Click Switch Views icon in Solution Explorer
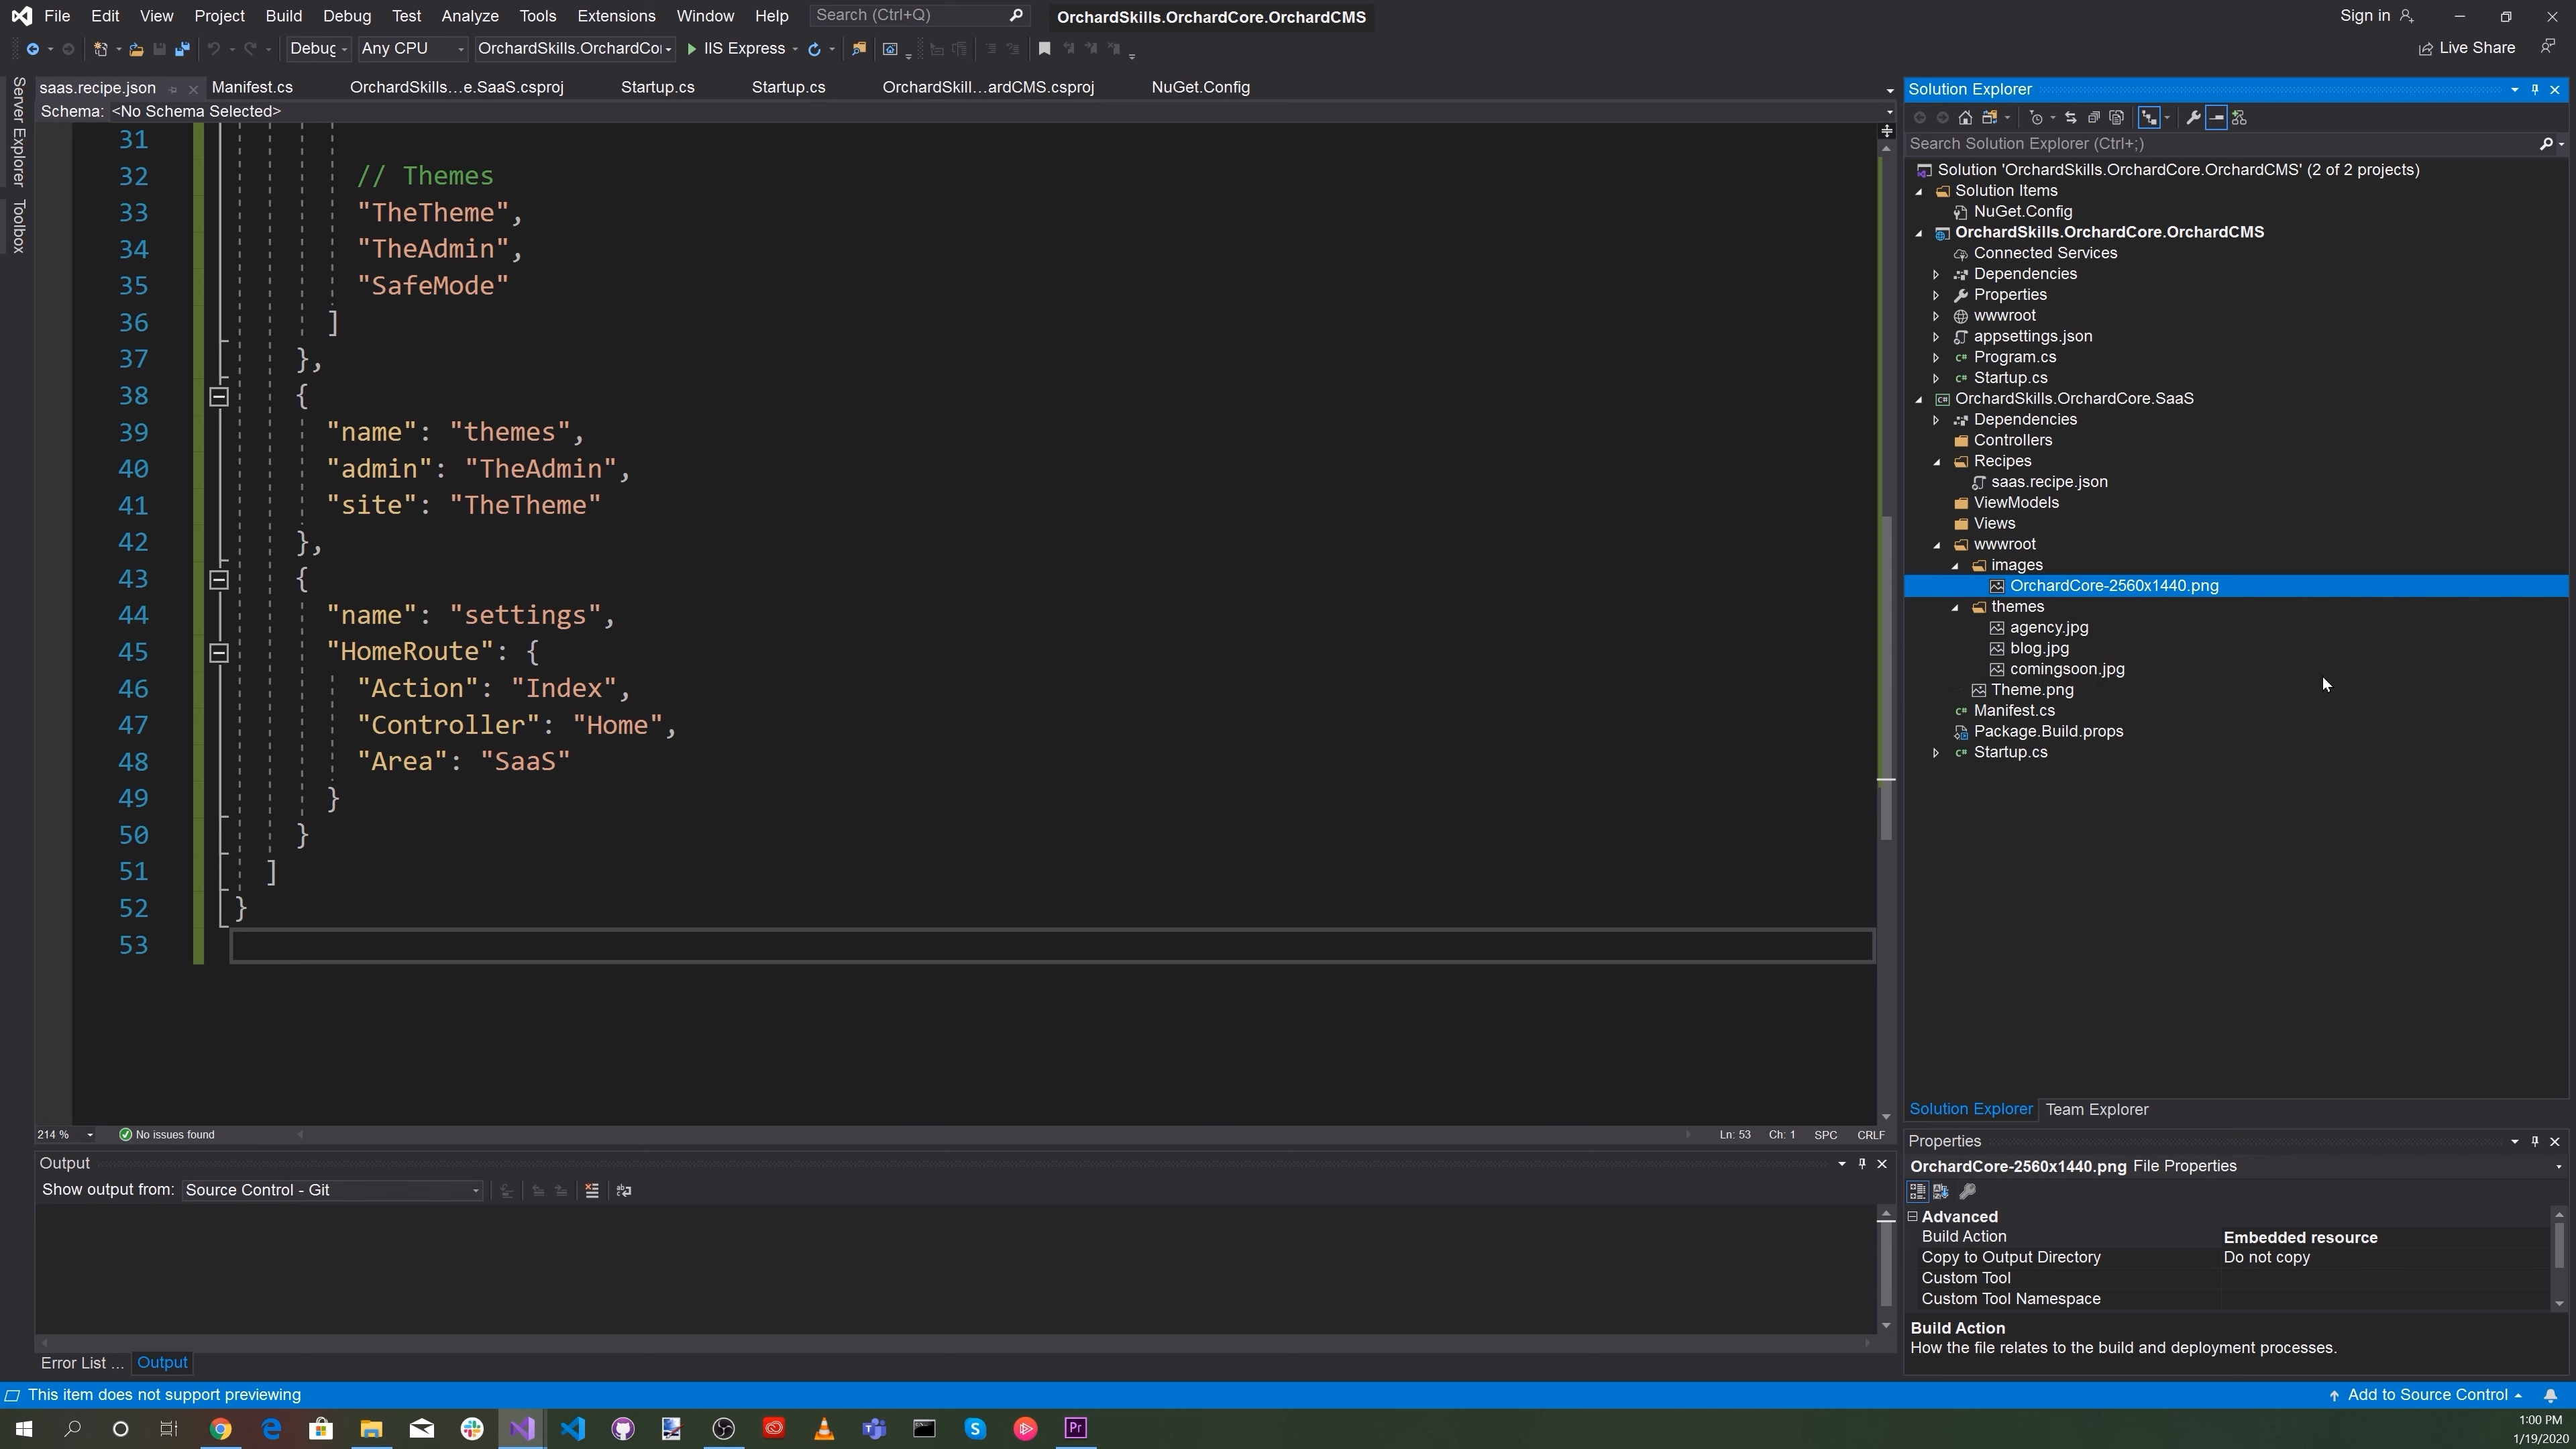 click(1990, 118)
